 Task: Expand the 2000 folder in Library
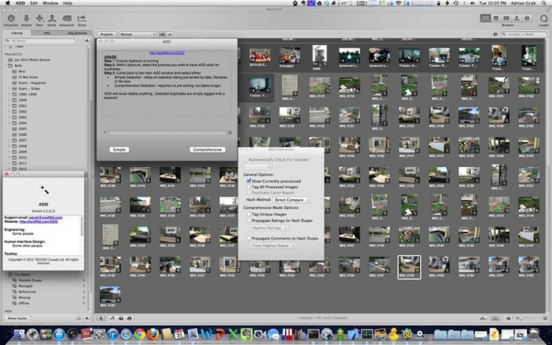pos(9,101)
